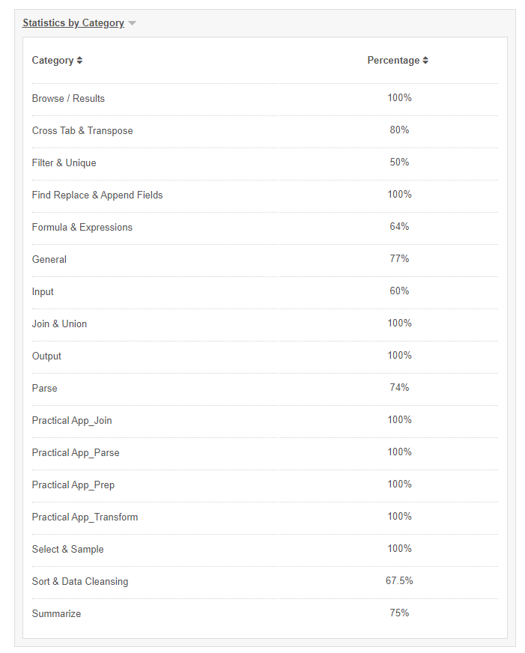
Task: Sort the table by the Category column
Action: click(55, 60)
